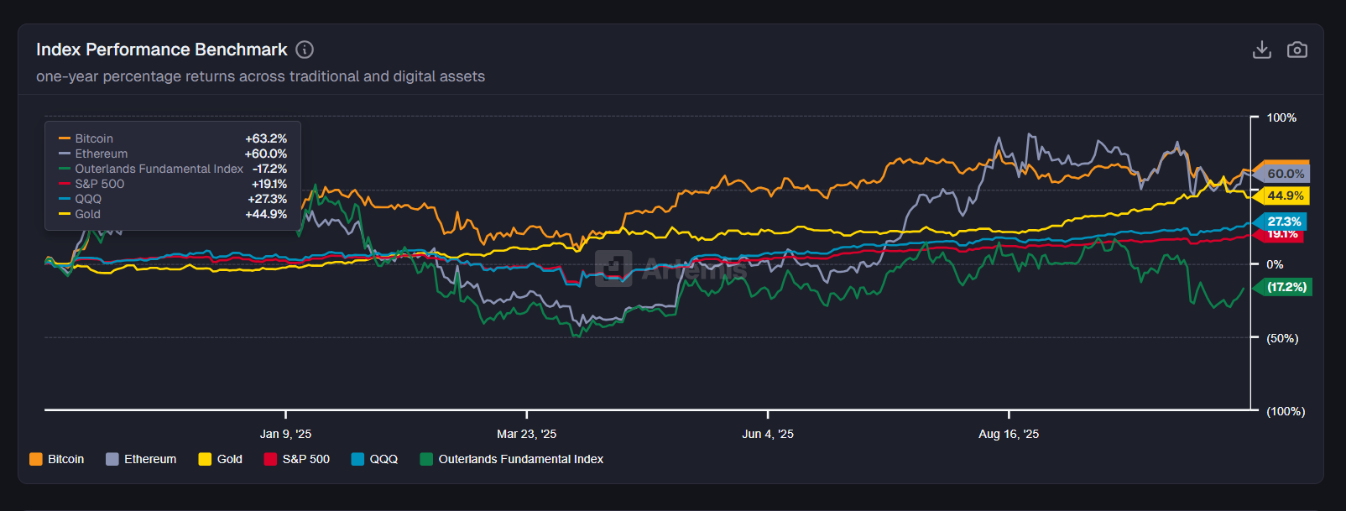Click the info icon beside Index Performance Benchmark
This screenshot has width=1346, height=511.
pos(305,50)
